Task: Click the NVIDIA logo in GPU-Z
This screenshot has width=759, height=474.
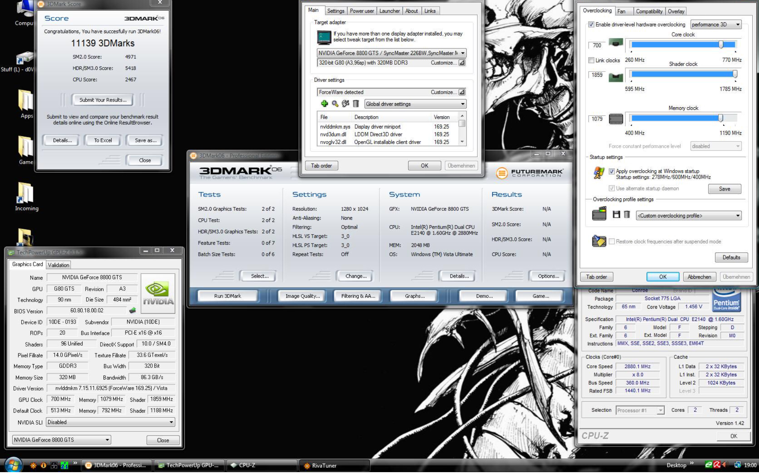Action: 158,293
